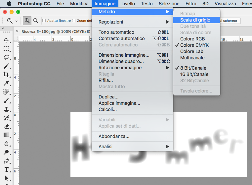
Task: Select the Pen tool
Action: pyautogui.click(x=6, y=161)
